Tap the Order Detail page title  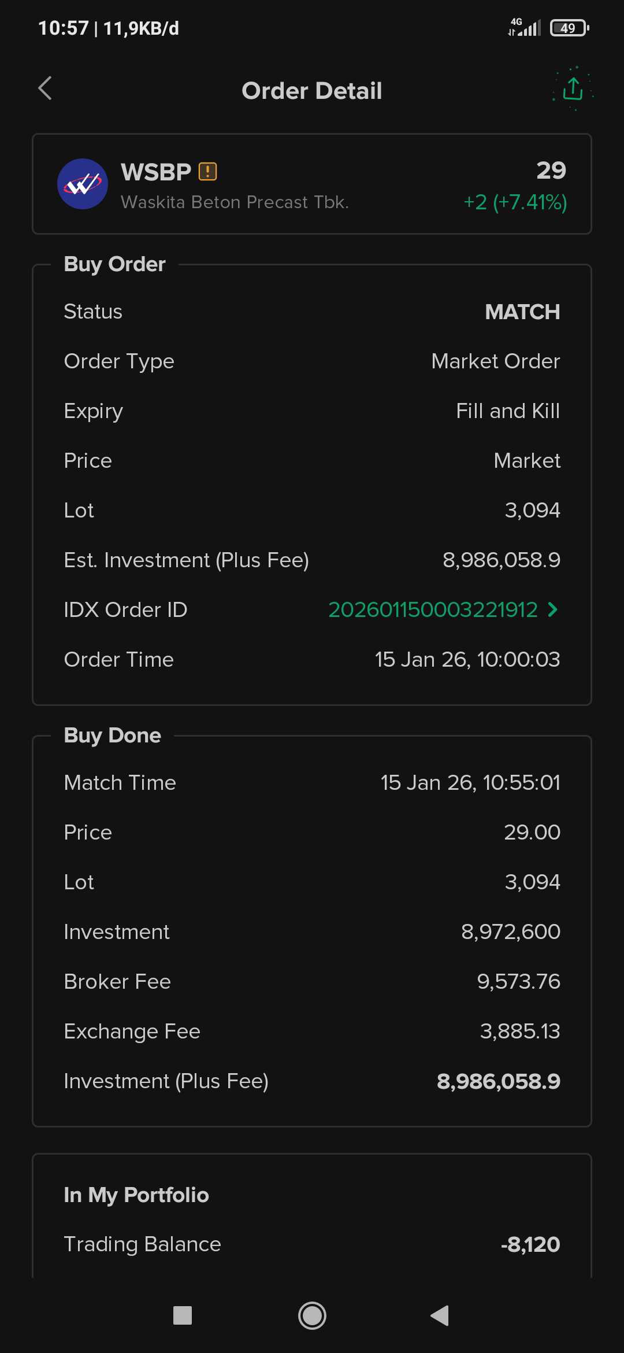[312, 91]
